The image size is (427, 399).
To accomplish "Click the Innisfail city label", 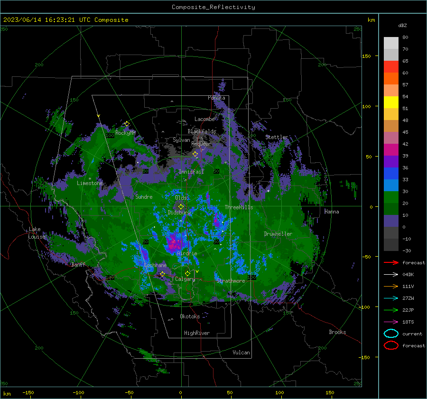I will coord(191,172).
